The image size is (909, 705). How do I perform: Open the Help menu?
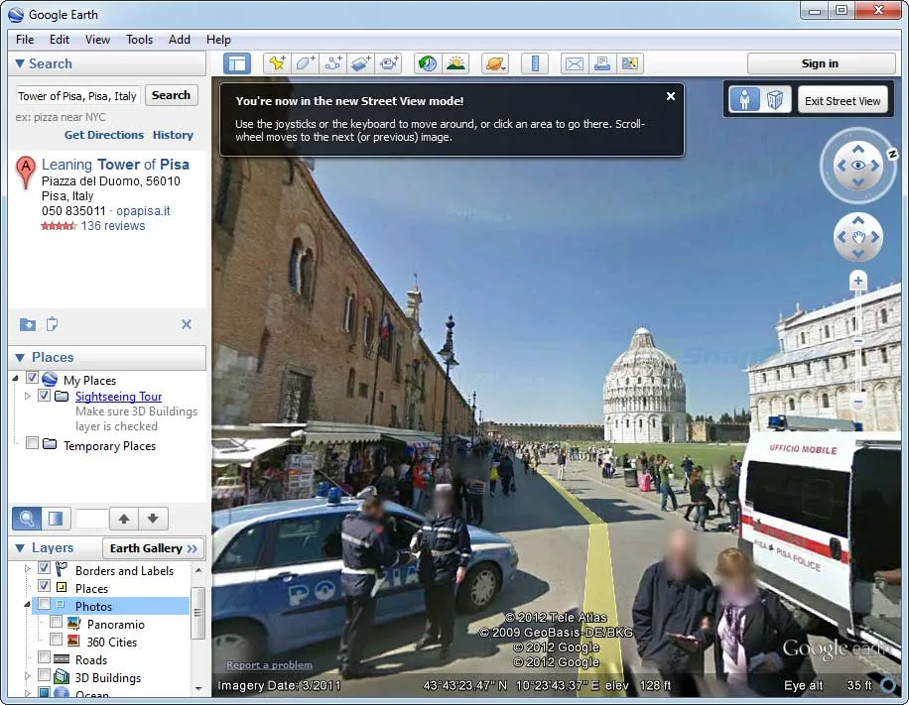218,40
